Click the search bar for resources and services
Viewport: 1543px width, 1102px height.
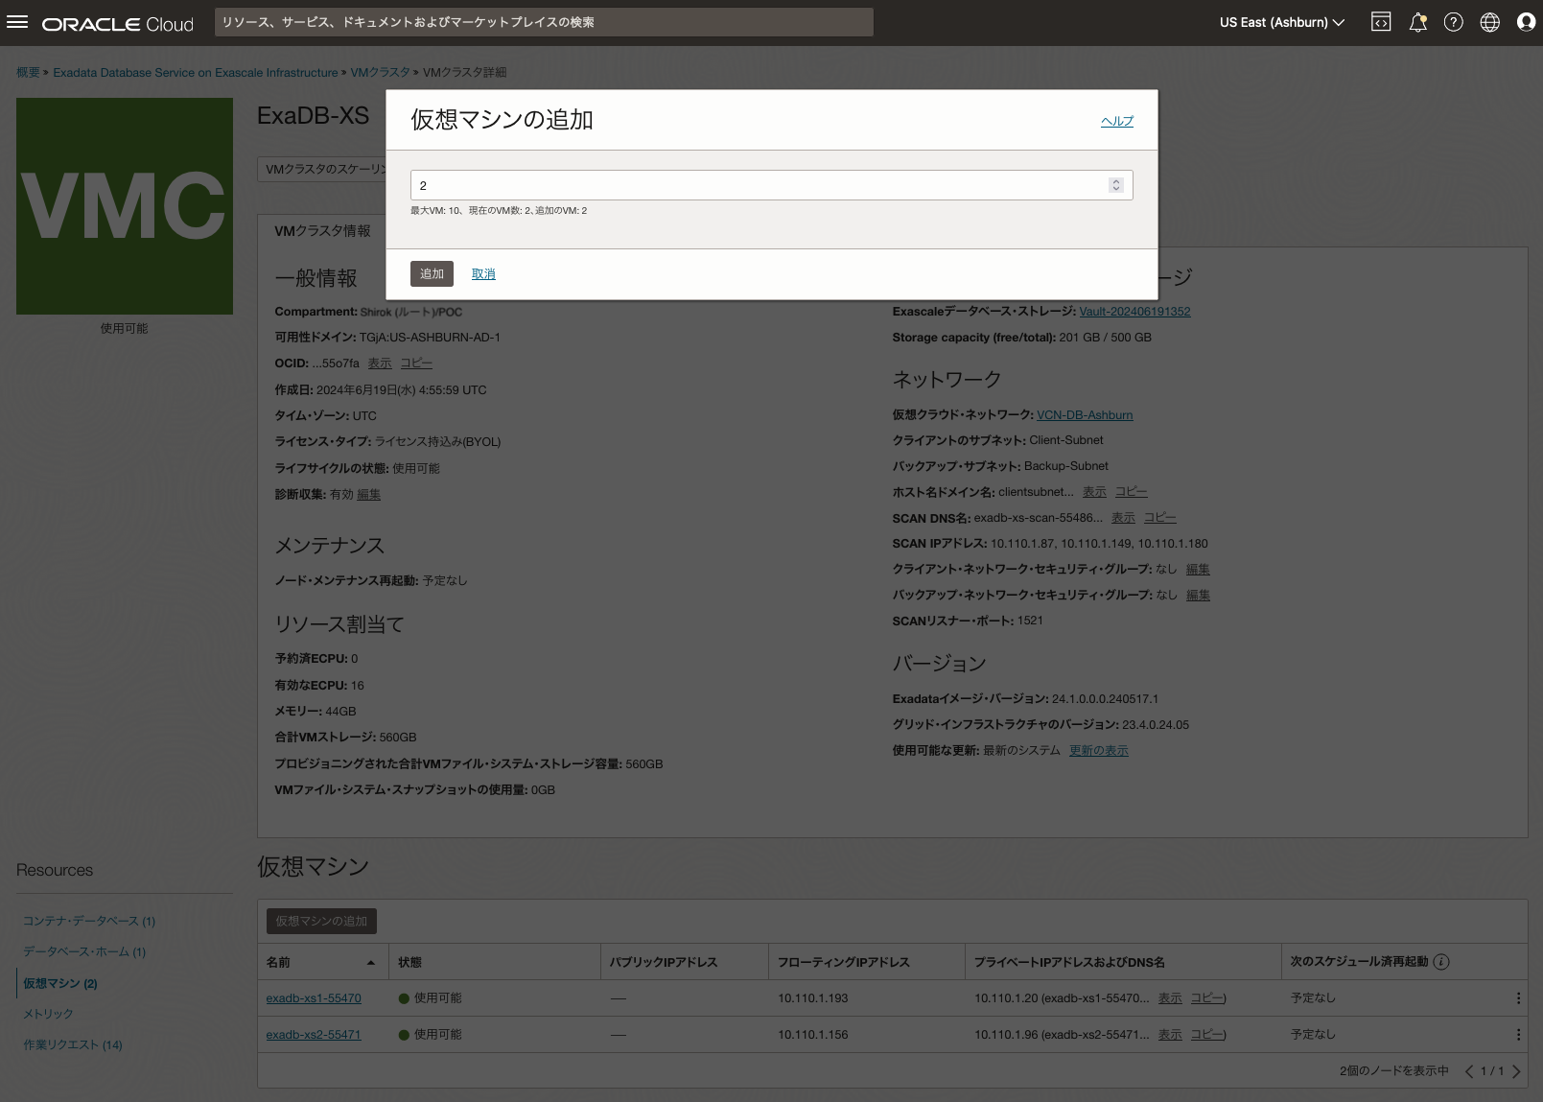tap(544, 22)
